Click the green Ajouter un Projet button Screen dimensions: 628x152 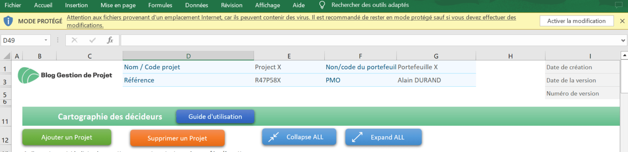point(67,137)
